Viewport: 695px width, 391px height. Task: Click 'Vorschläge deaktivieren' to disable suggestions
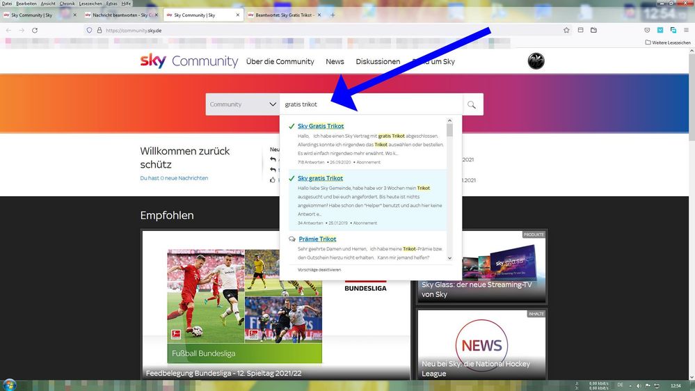tap(319, 269)
